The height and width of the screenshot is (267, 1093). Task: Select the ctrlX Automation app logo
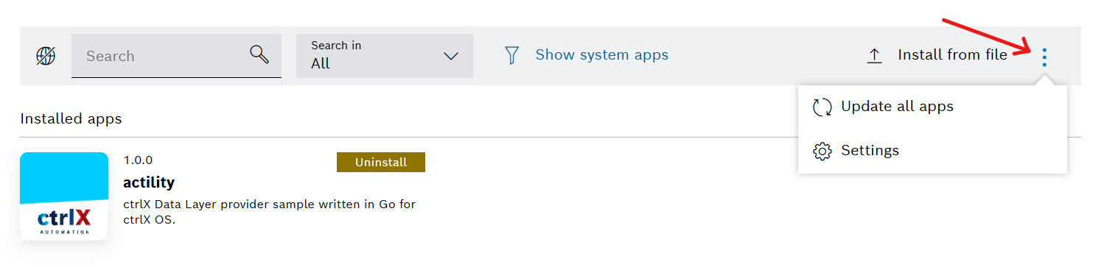click(x=64, y=196)
